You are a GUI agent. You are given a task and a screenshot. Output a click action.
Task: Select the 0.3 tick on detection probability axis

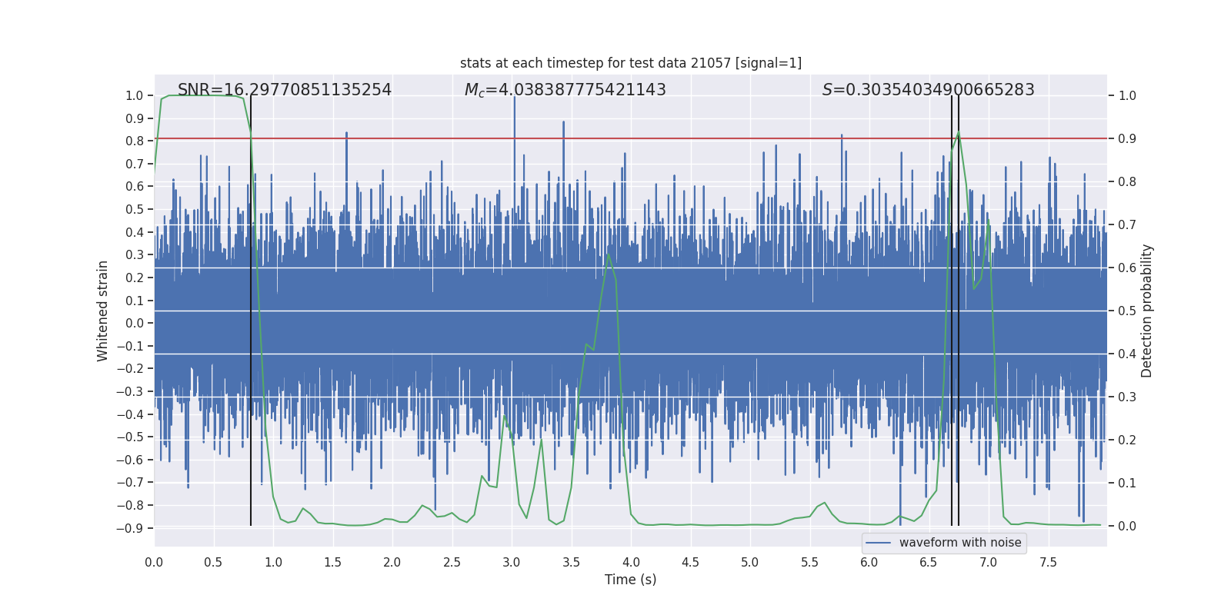click(x=1127, y=397)
